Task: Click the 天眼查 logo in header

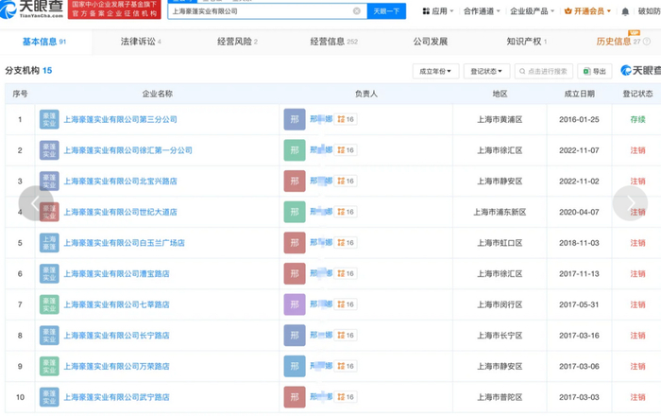Action: point(34,10)
